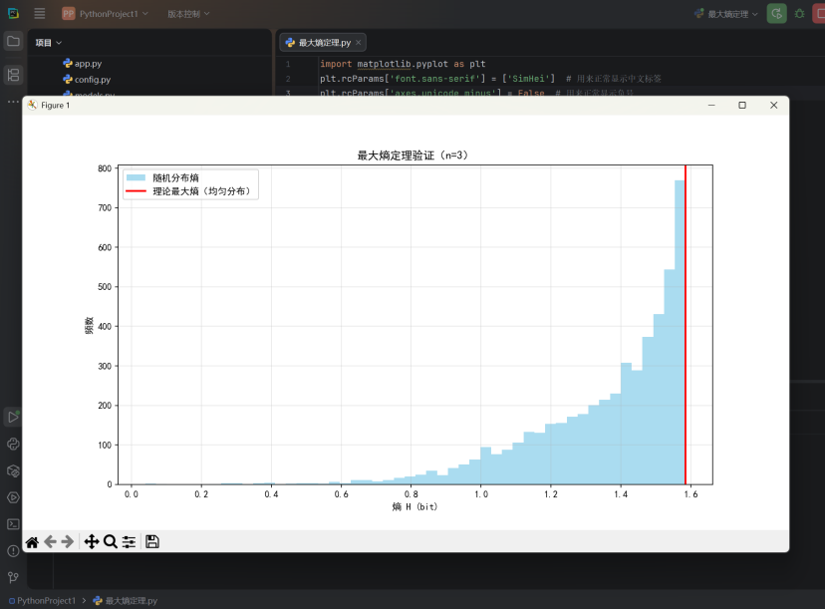The height and width of the screenshot is (609, 825).
Task: Show more tool windows ellipsis icon
Action: tap(13, 102)
